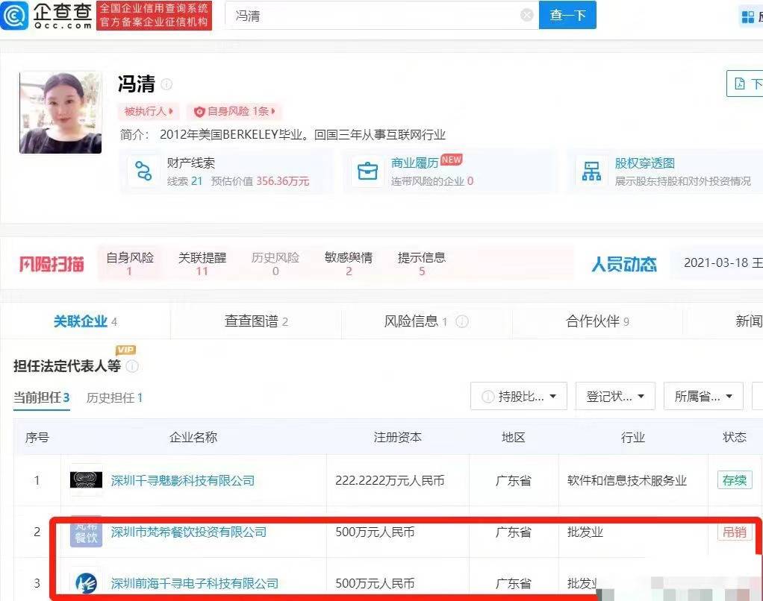Open the 持股比... dropdown filter
The image size is (763, 601).
519,397
